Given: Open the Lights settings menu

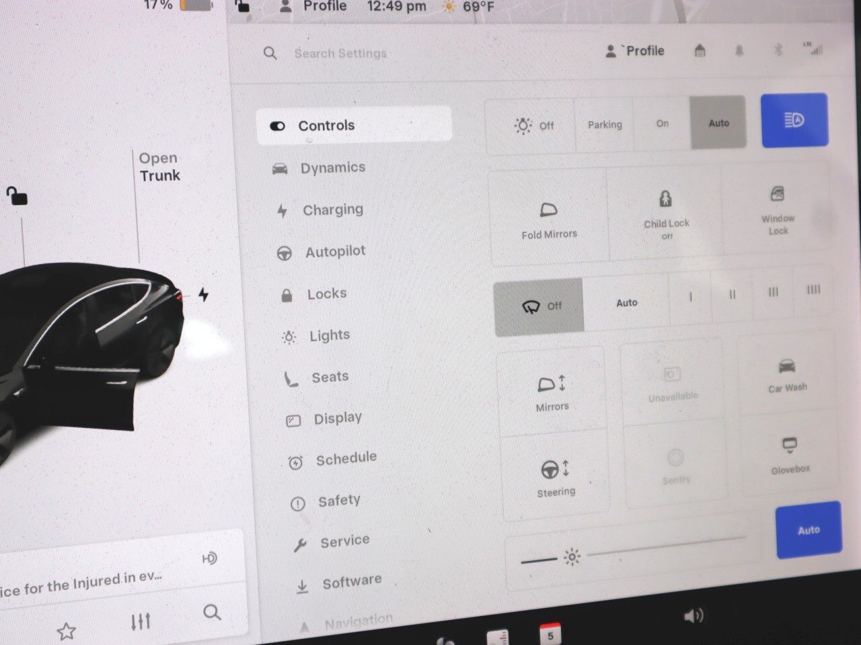Looking at the screenshot, I should pyautogui.click(x=316, y=336).
